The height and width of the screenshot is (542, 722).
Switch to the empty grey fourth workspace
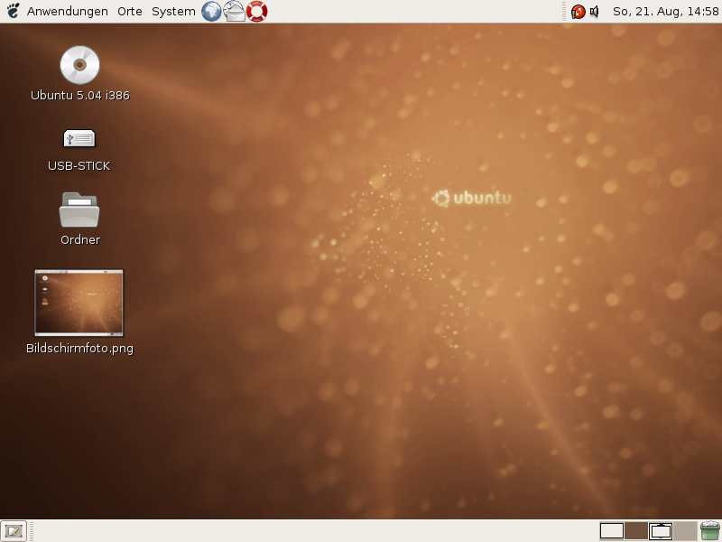[685, 531]
